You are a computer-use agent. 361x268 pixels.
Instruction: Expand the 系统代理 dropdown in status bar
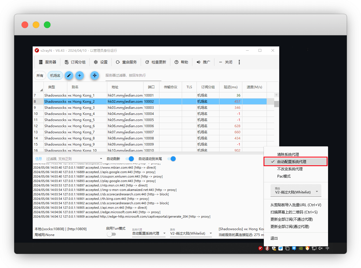tap(164, 233)
